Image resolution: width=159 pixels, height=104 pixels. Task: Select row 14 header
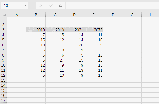tap(3, 85)
